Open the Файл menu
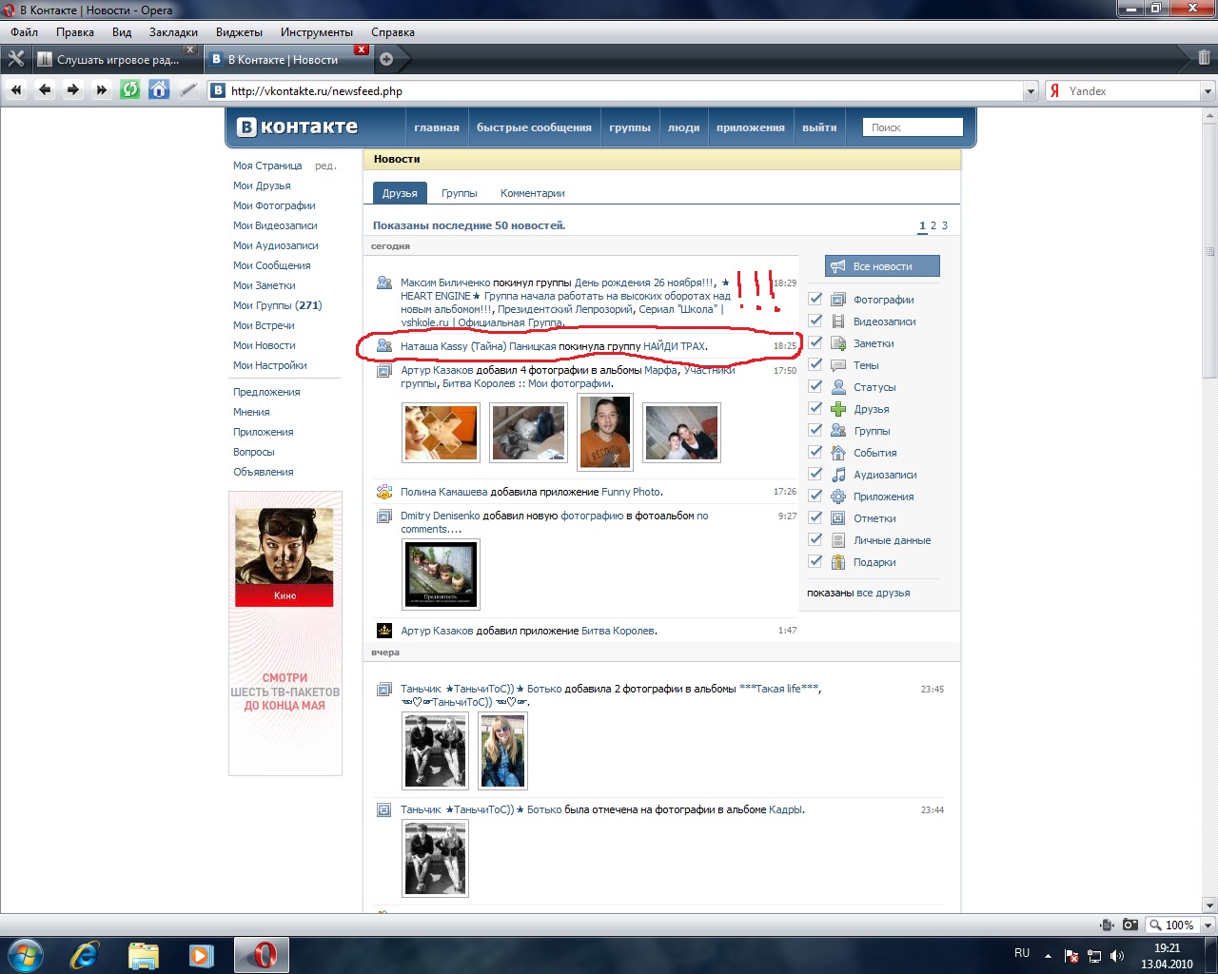The image size is (1218, 974). point(25,32)
